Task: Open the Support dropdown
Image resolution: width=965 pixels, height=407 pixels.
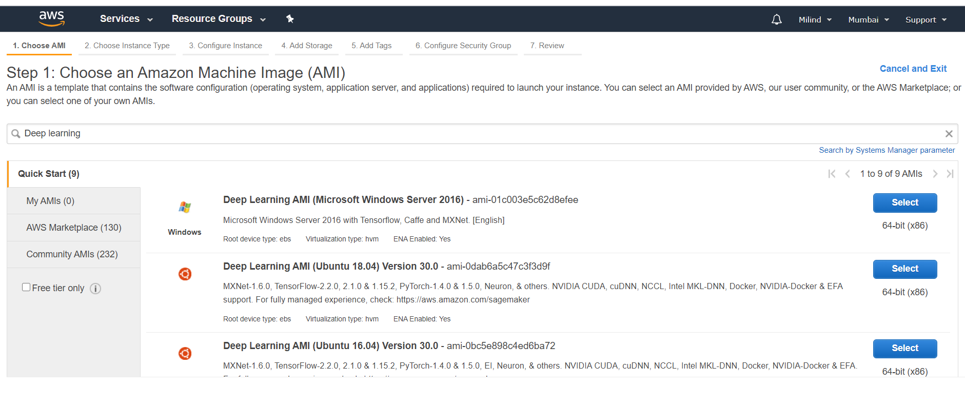Action: [x=926, y=19]
